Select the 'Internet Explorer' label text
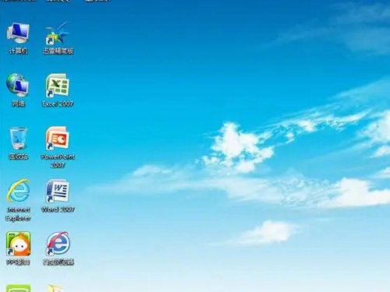Image resolution: width=390 pixels, height=292 pixels. point(18,213)
